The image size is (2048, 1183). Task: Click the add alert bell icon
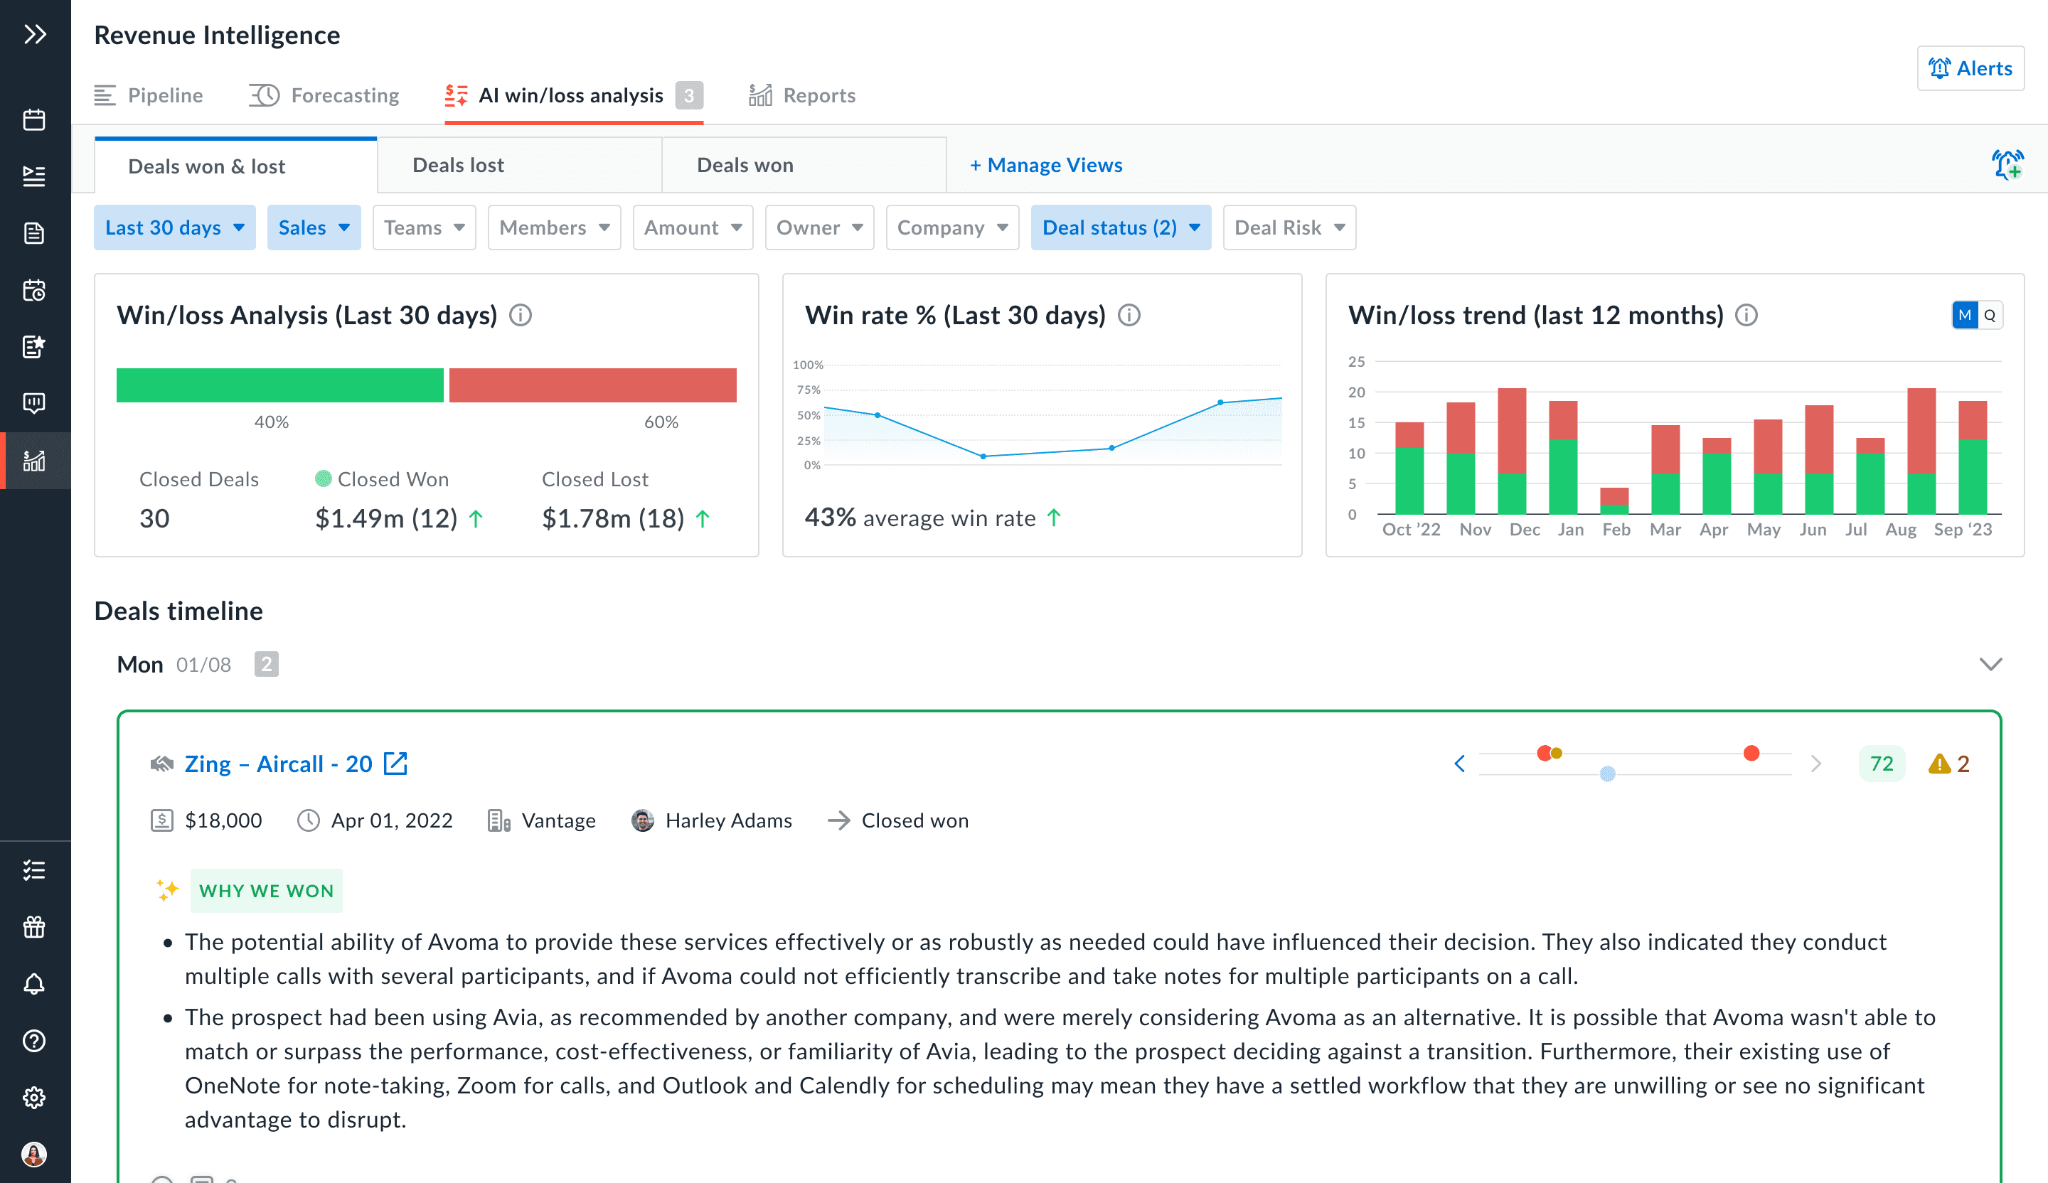[2007, 165]
